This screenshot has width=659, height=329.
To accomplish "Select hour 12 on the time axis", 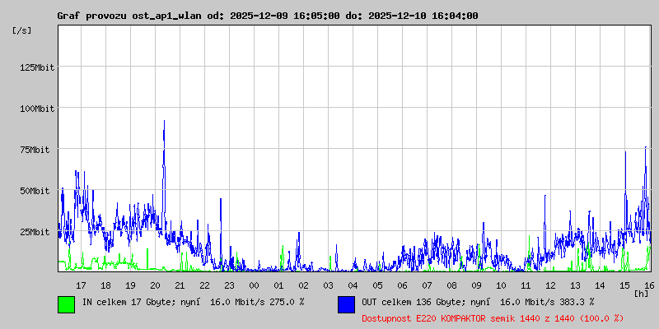I will pos(550,285).
